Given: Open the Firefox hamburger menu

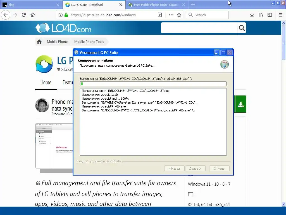Looking at the screenshot, I should pos(281,15).
